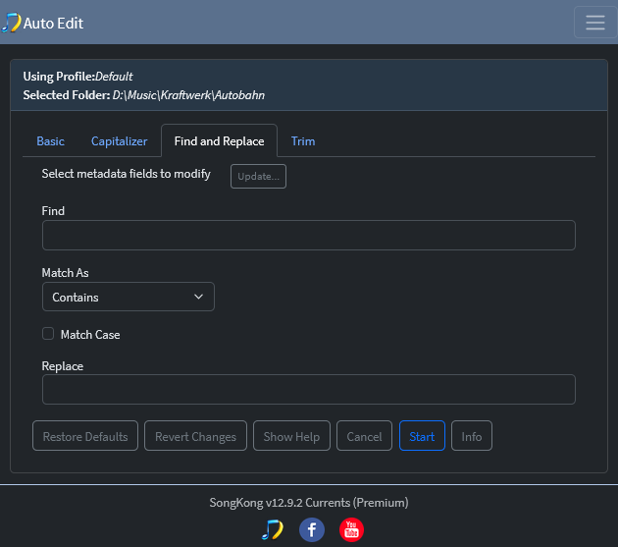Cancel the Auto Edit task
618x547 pixels.
[x=364, y=436]
